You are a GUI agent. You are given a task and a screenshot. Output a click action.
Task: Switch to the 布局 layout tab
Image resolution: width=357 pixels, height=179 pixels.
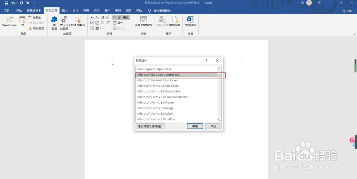tap(86, 10)
